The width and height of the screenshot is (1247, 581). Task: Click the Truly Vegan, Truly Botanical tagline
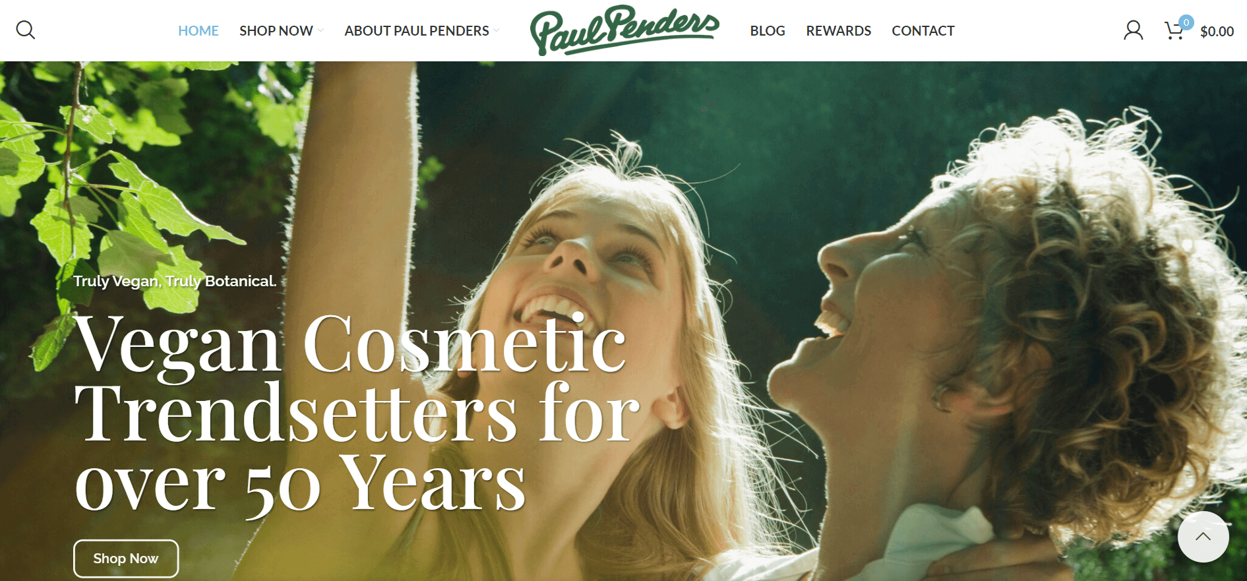click(175, 281)
